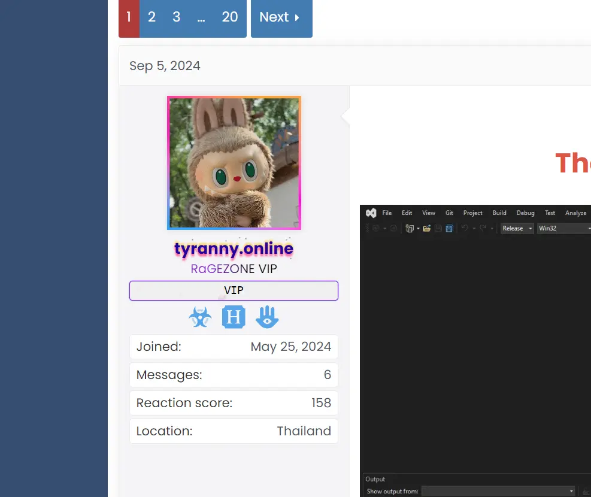591x497 pixels.
Task: Jump to page 20 of the thread
Action: (230, 17)
